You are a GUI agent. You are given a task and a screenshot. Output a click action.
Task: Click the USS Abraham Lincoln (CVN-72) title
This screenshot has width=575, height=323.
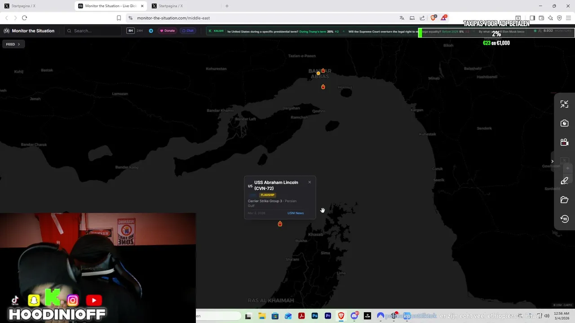(x=276, y=185)
